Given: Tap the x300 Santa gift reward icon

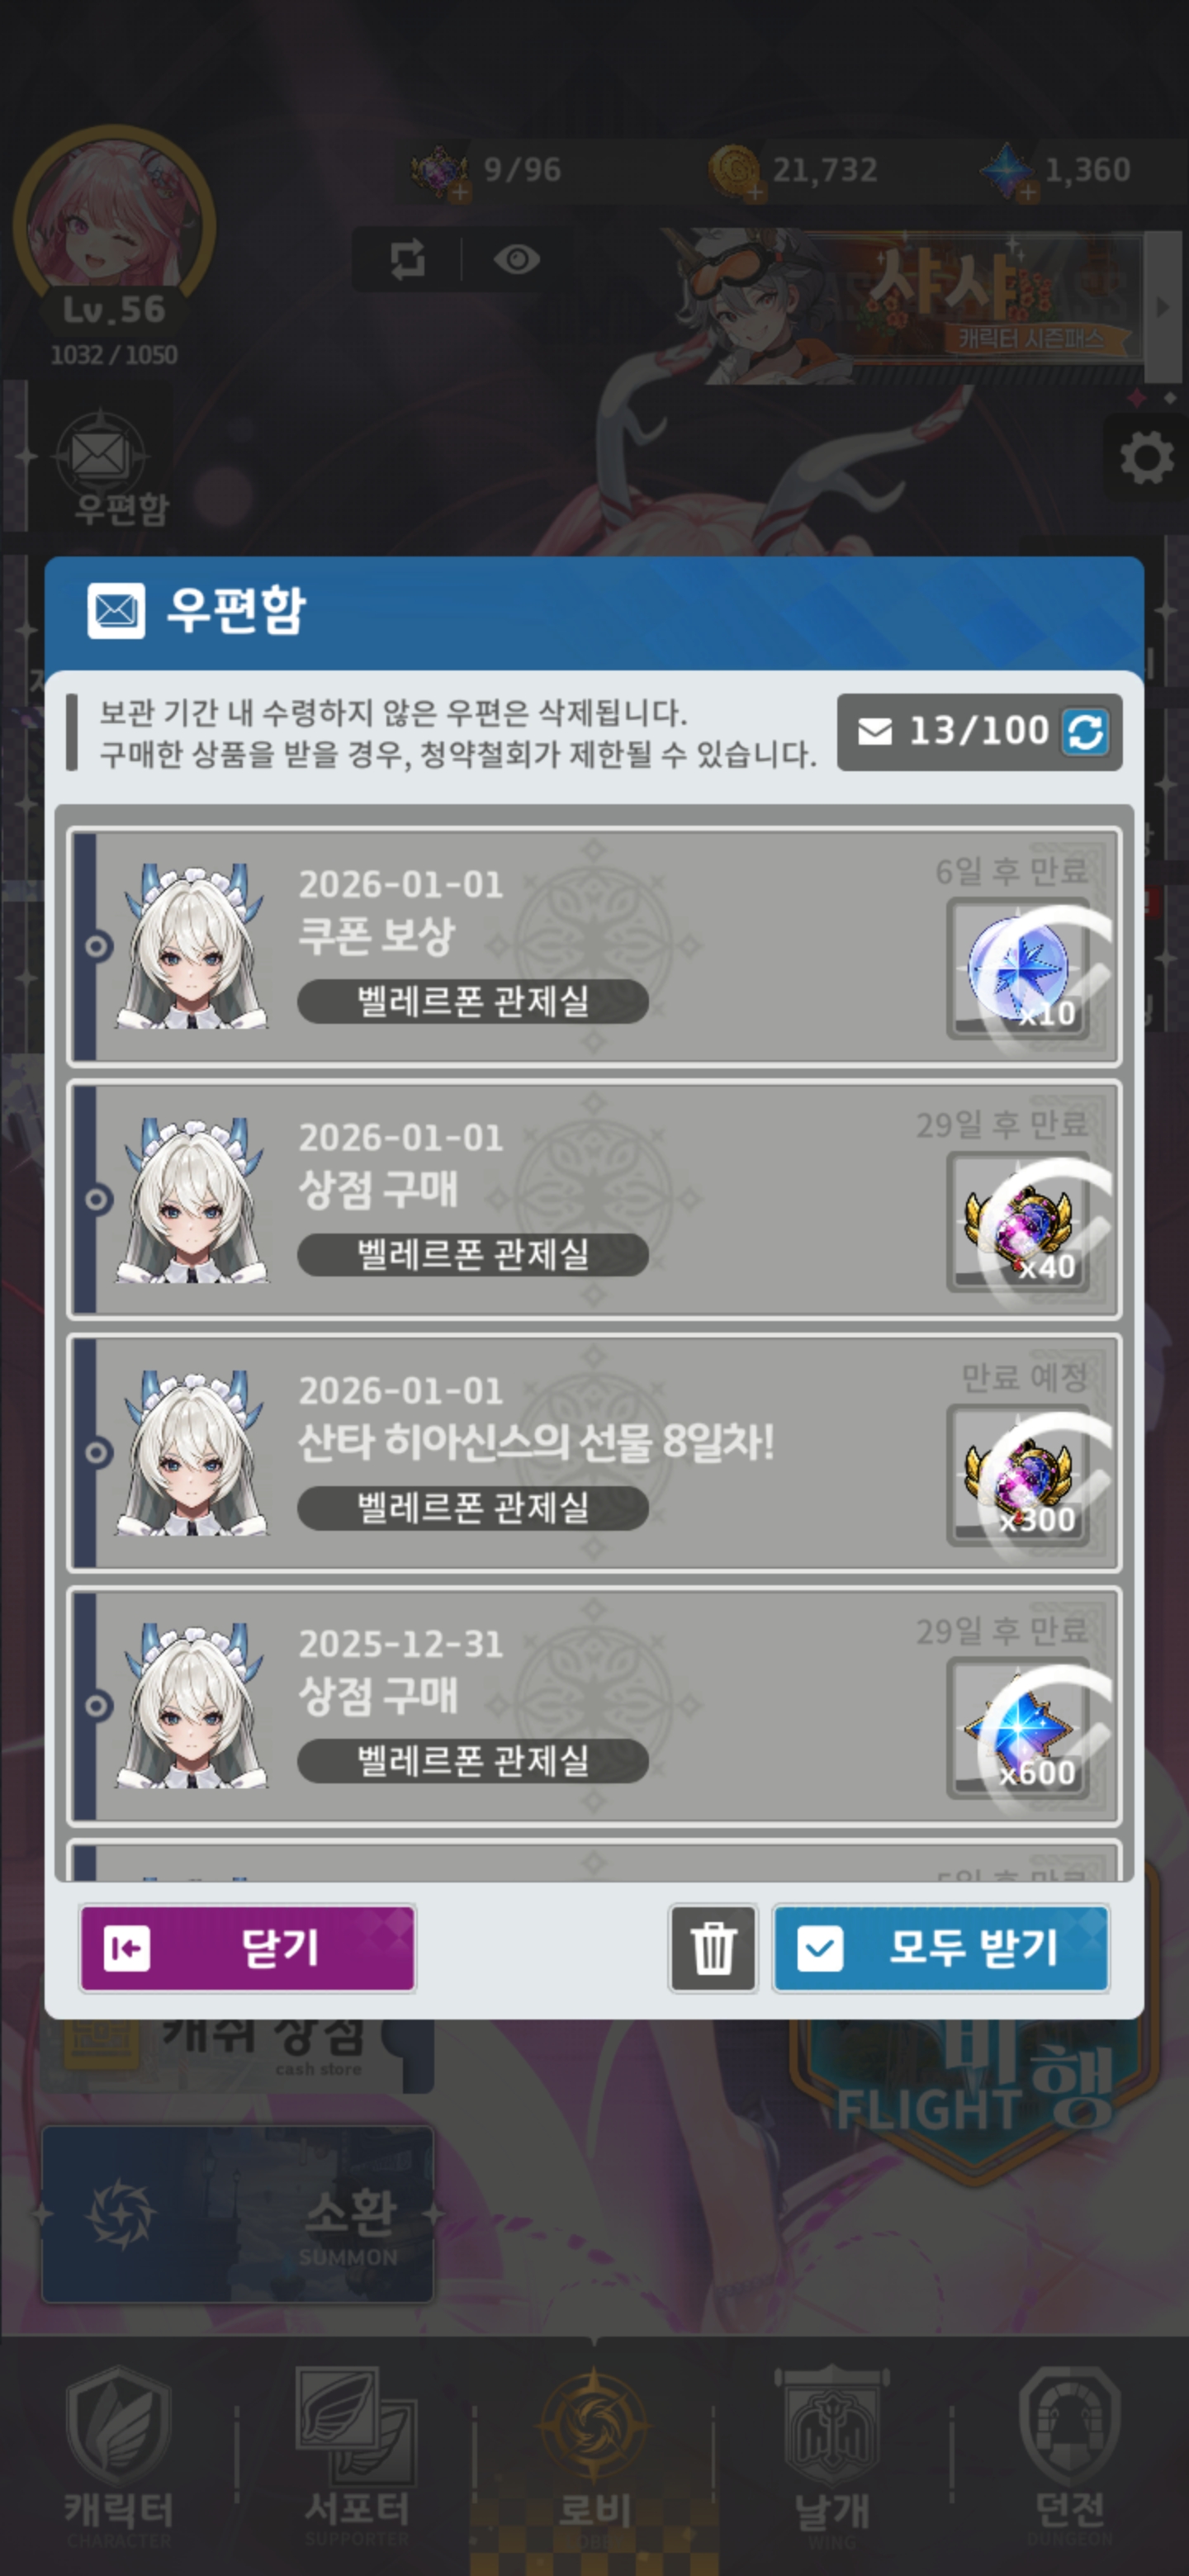Looking at the screenshot, I should pos(1018,1475).
